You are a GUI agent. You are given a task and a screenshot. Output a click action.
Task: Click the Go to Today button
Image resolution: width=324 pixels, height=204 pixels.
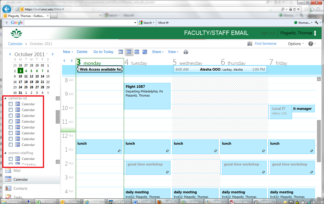point(103,52)
